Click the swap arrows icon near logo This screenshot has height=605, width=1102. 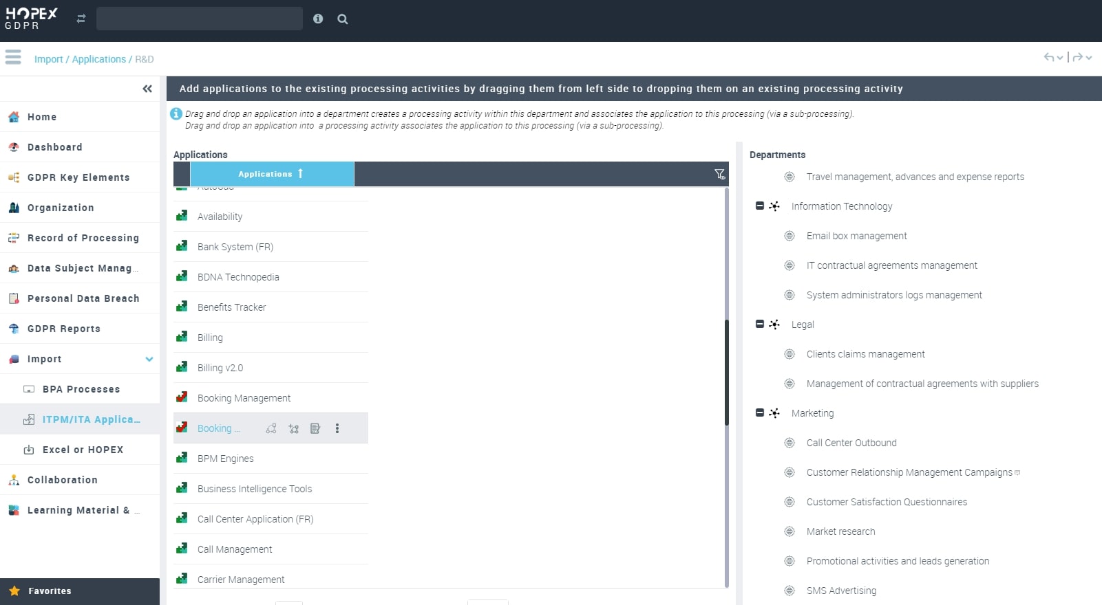[81, 19]
